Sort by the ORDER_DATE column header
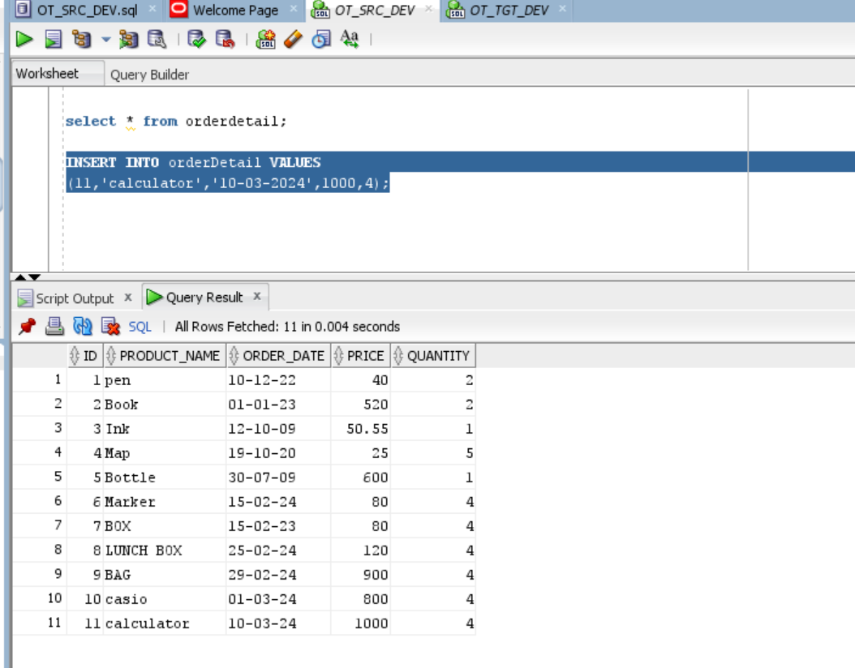This screenshot has width=855, height=668. 278,356
